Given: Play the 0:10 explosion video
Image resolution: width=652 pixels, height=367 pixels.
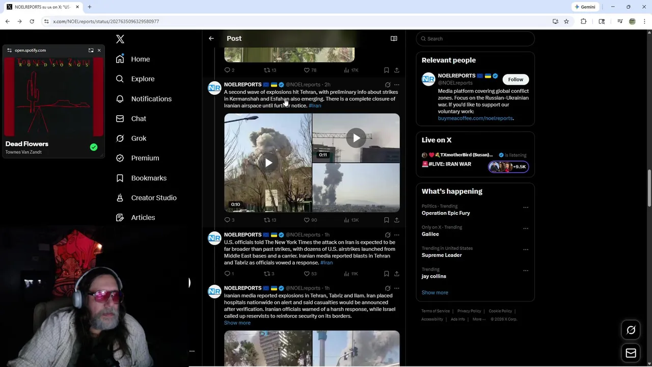Looking at the screenshot, I should click(268, 163).
